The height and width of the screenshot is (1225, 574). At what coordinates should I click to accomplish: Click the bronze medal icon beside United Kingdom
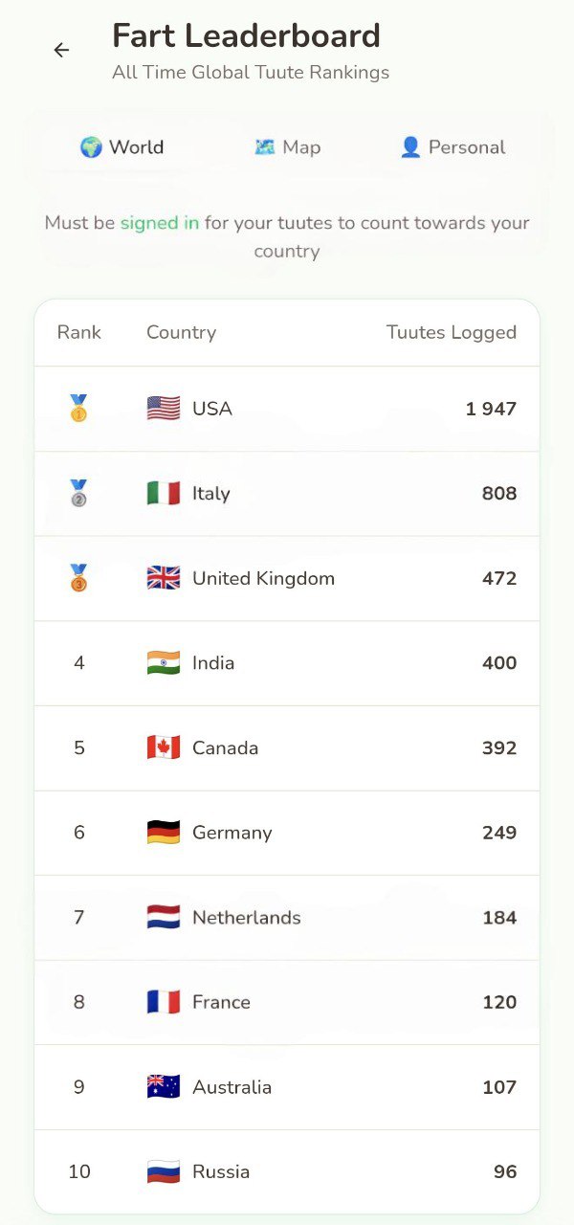click(x=78, y=578)
